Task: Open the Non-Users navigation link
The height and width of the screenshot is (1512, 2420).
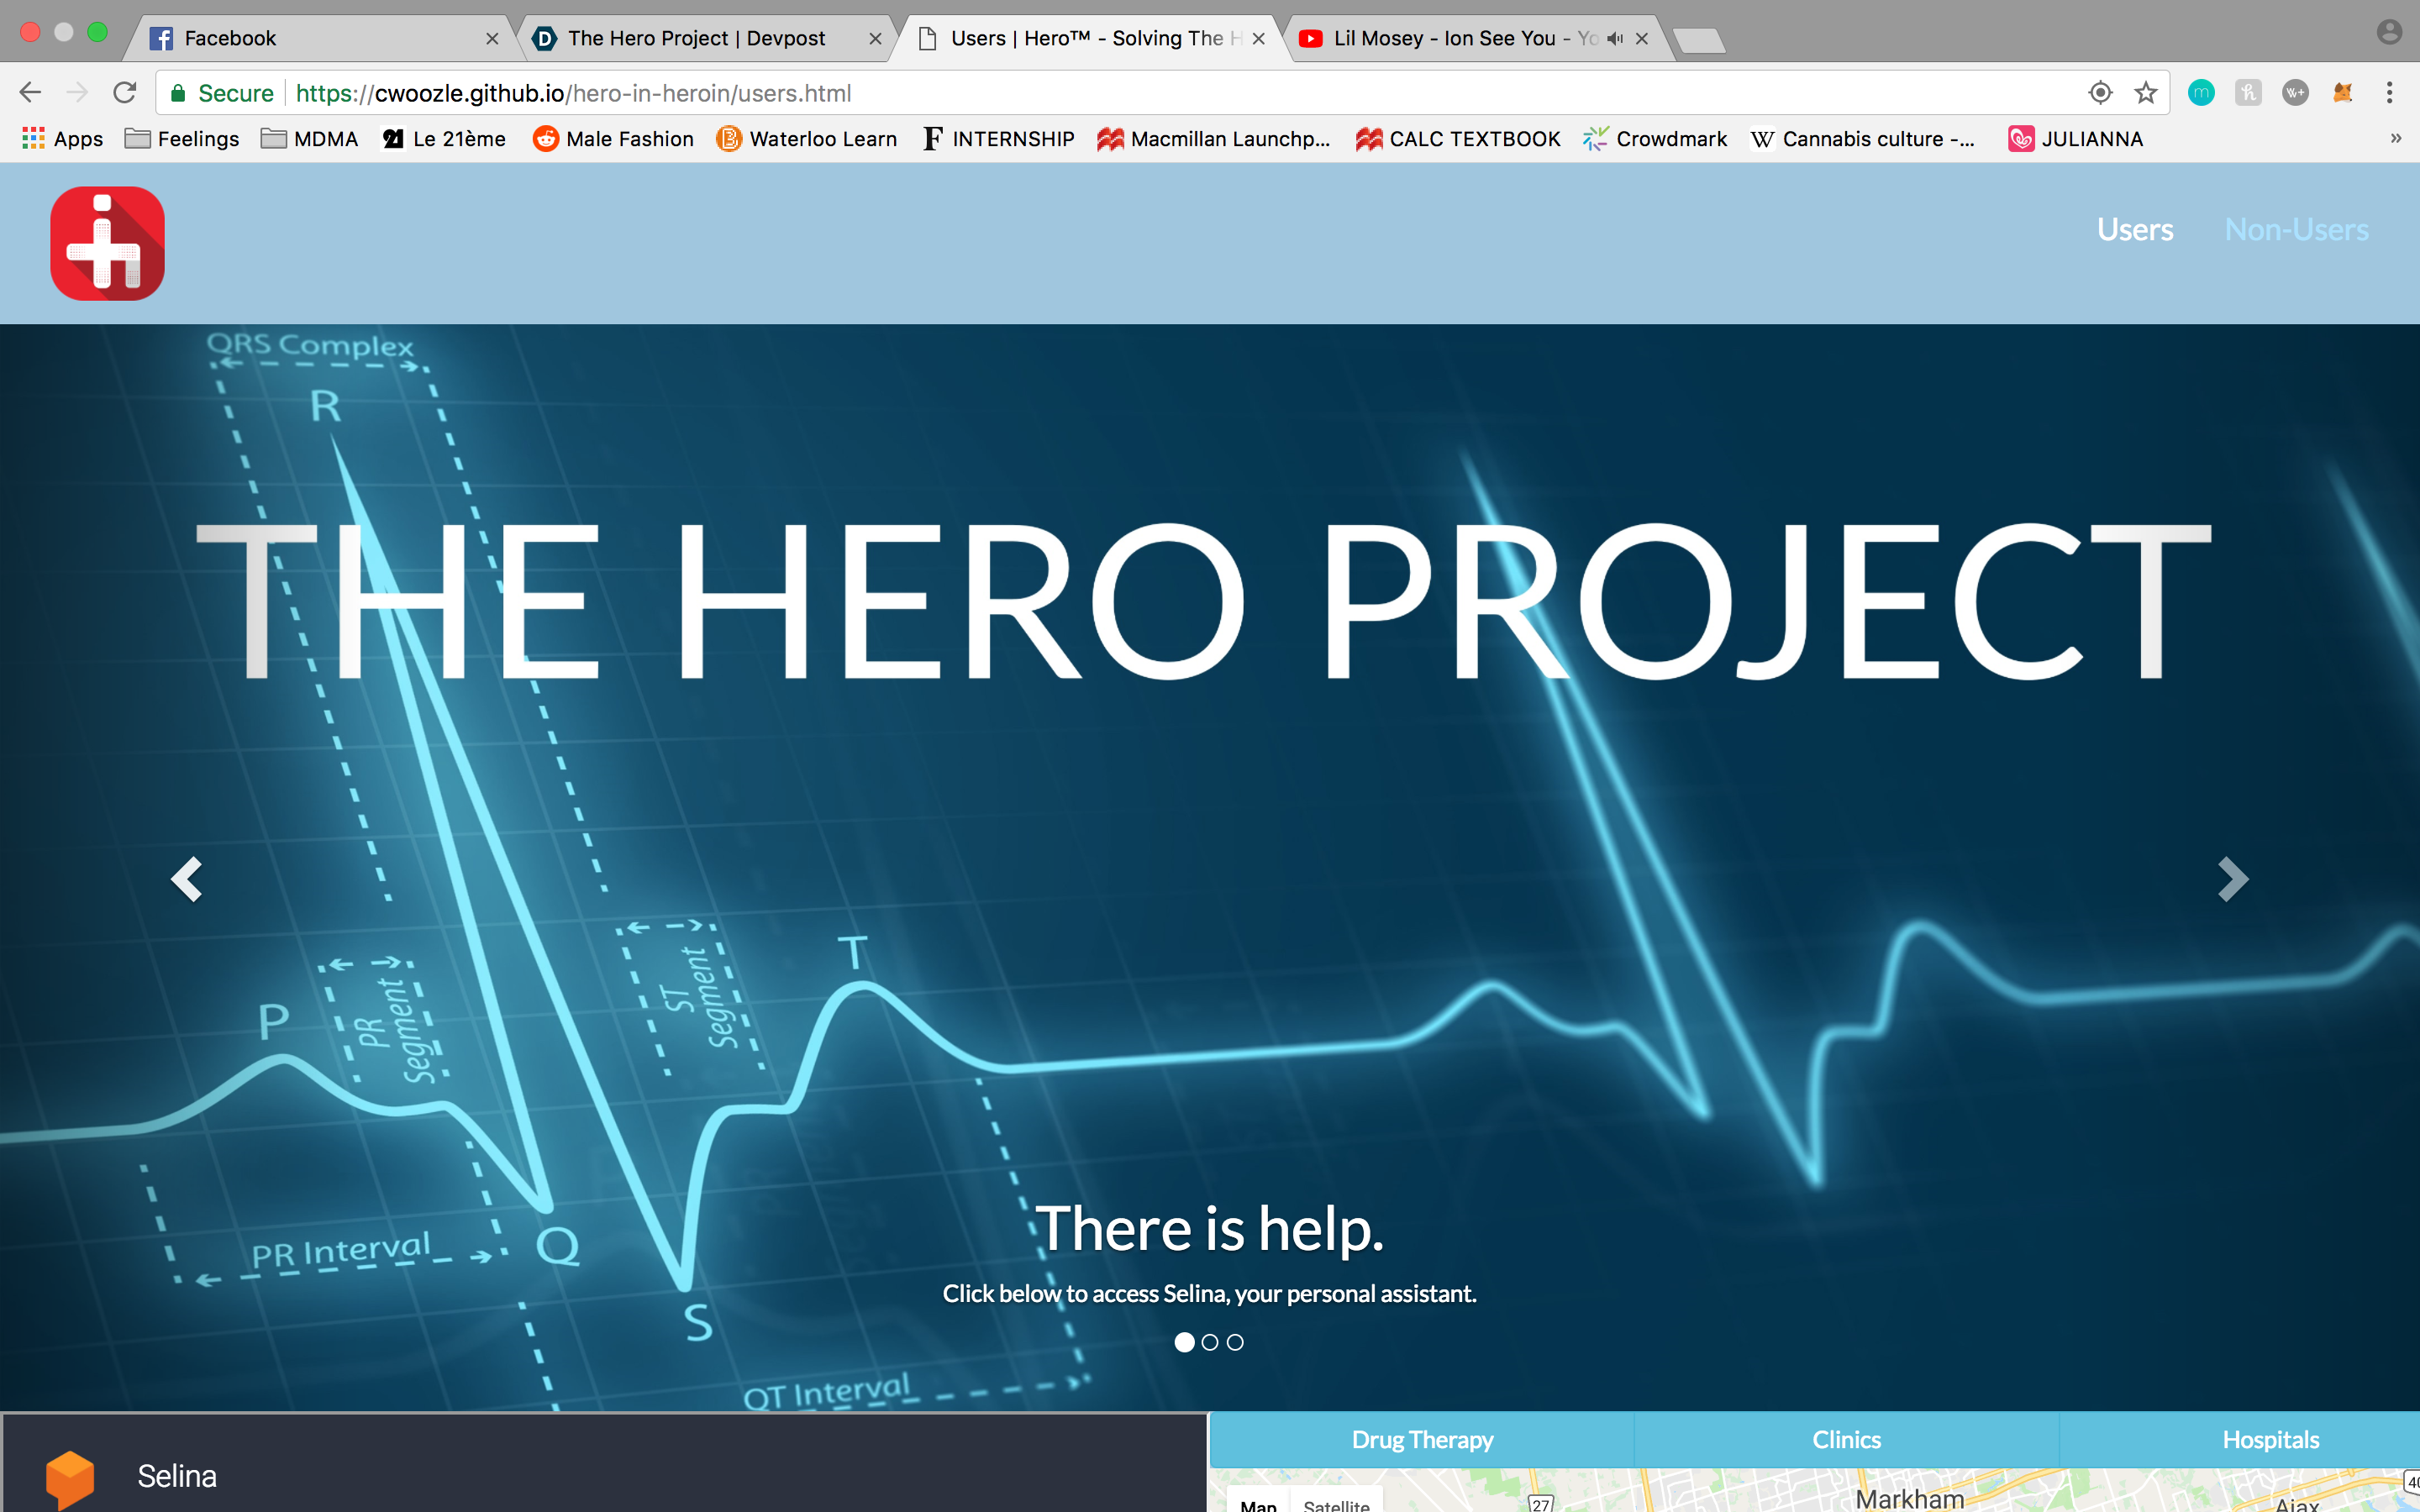Action: (x=2296, y=229)
